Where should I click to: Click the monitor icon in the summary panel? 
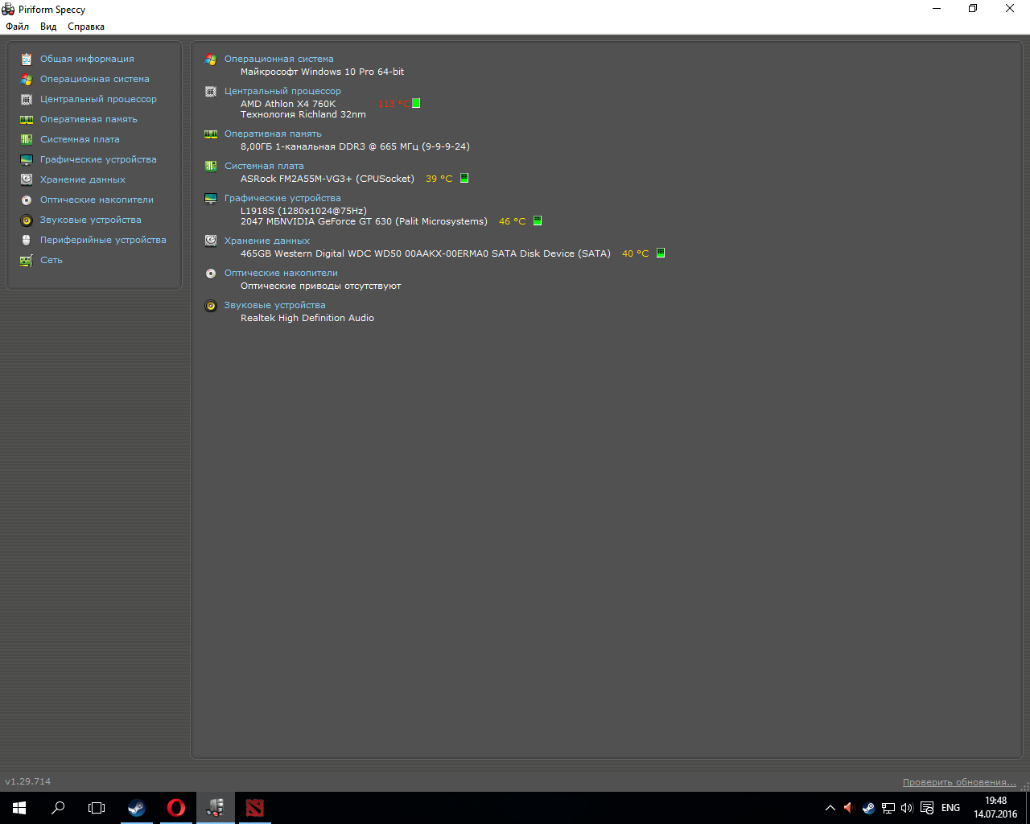(x=211, y=198)
